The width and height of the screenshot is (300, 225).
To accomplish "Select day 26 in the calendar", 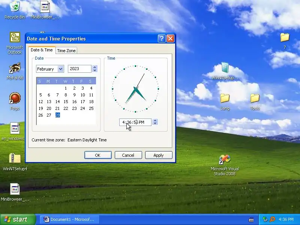I will (40, 115).
